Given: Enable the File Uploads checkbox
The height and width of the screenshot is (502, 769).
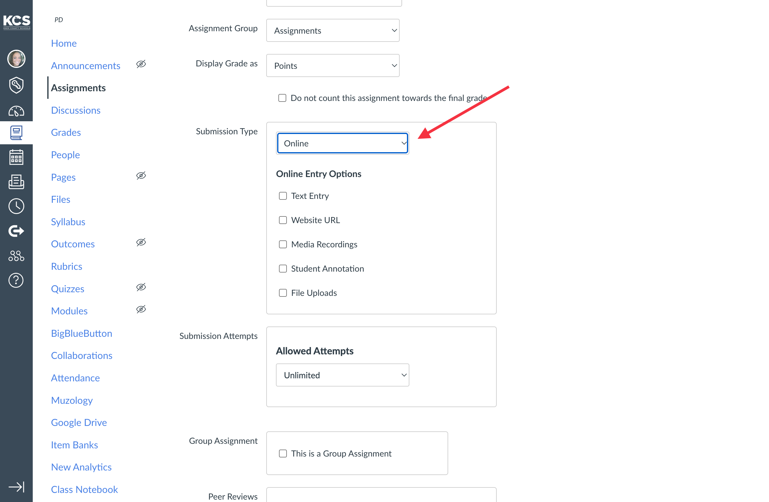Looking at the screenshot, I should tap(283, 293).
